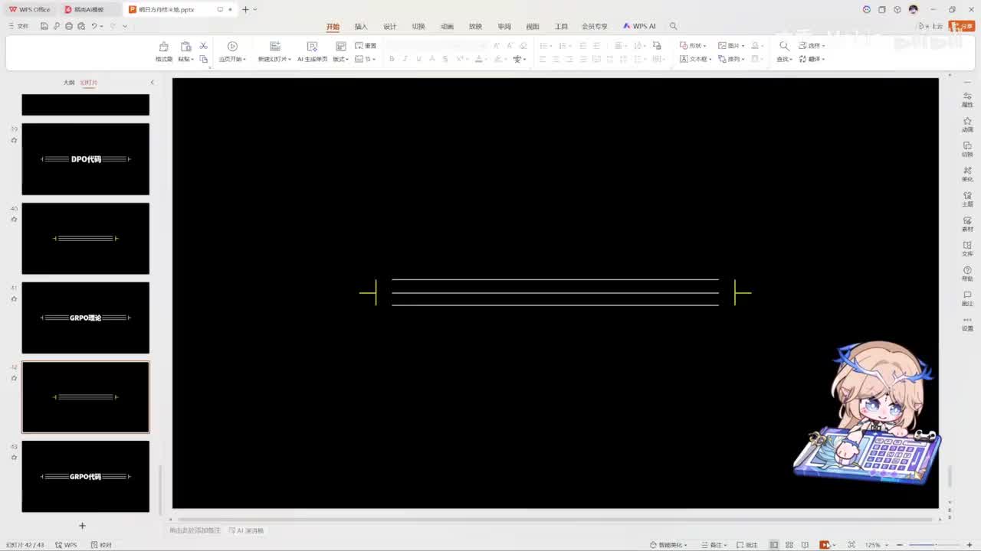Click the Reset (重置) slide button

point(366,46)
